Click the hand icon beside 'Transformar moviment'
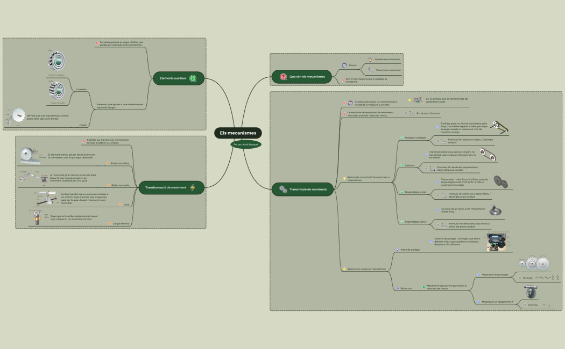565x349 pixels. (x=370, y=60)
